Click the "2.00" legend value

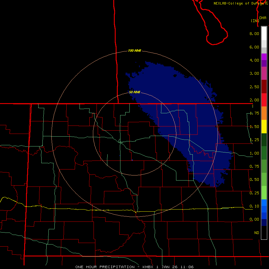(x=254, y=100)
